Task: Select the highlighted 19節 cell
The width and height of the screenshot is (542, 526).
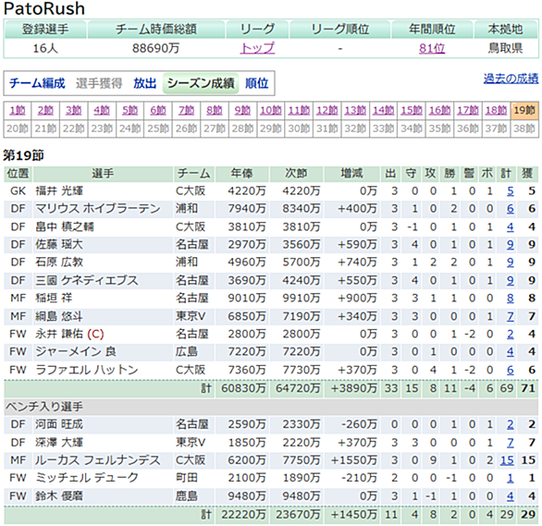Action: tap(524, 111)
